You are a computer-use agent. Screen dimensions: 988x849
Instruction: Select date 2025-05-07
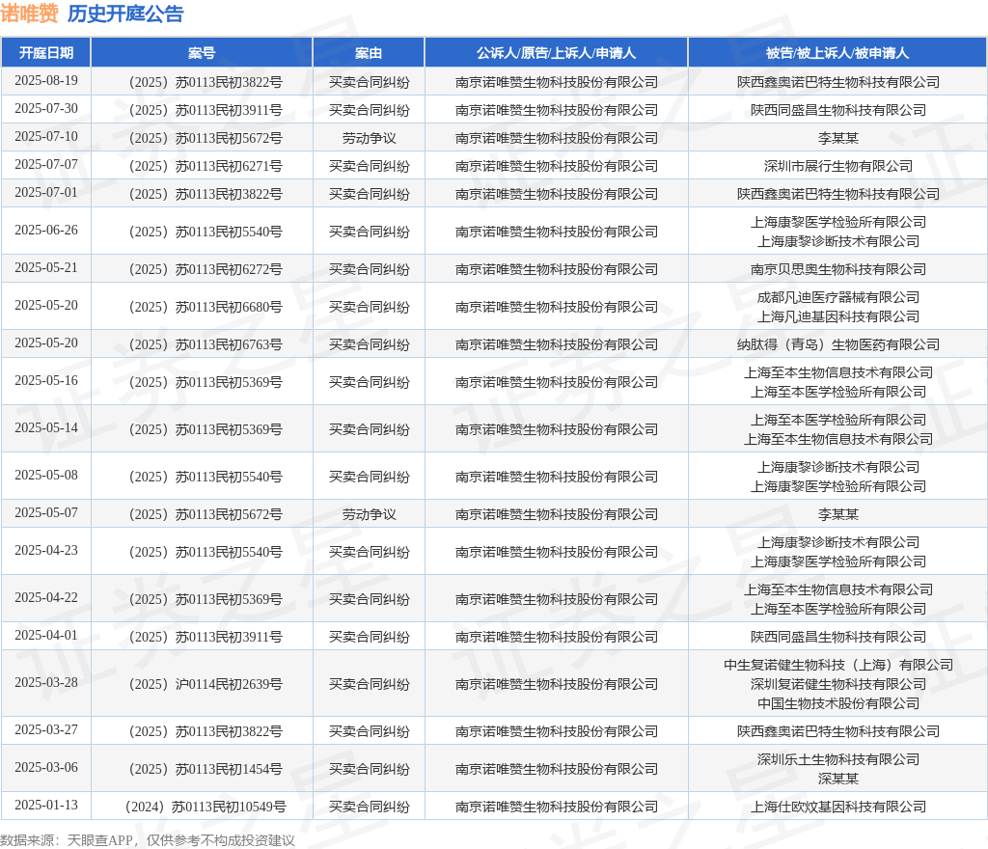46,512
